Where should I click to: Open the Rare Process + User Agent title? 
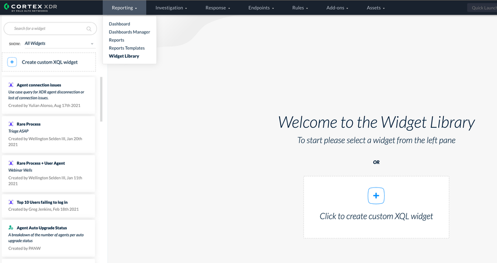click(41, 163)
